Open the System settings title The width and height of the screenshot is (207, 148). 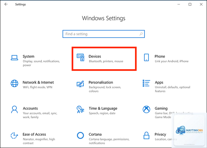pyautogui.click(x=28, y=56)
